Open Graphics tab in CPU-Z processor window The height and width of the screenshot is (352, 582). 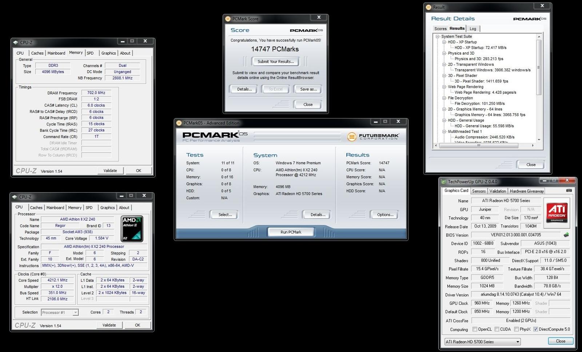(x=107, y=208)
